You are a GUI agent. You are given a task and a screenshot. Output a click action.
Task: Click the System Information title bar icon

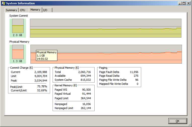tap(3, 3)
